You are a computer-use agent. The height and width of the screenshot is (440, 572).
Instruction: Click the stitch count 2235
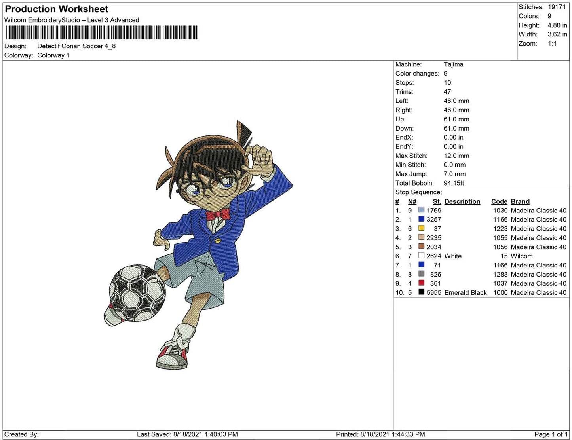tap(434, 238)
